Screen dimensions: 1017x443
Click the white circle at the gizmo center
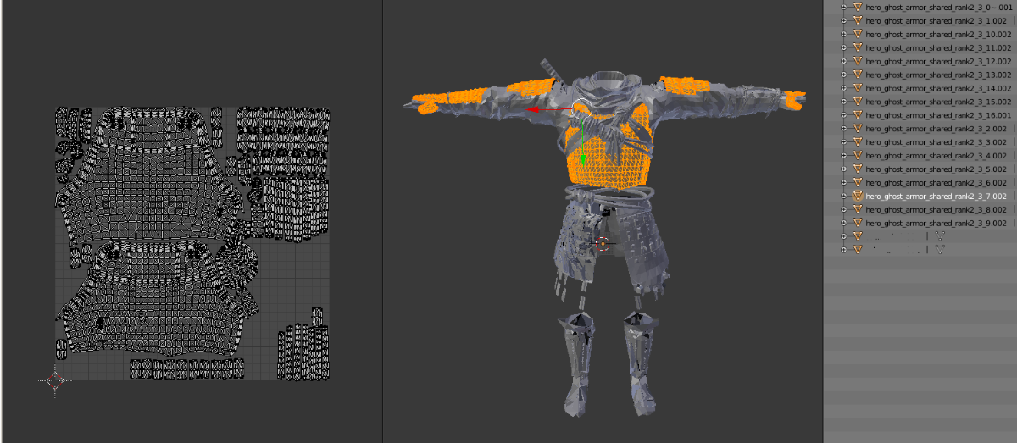(581, 108)
